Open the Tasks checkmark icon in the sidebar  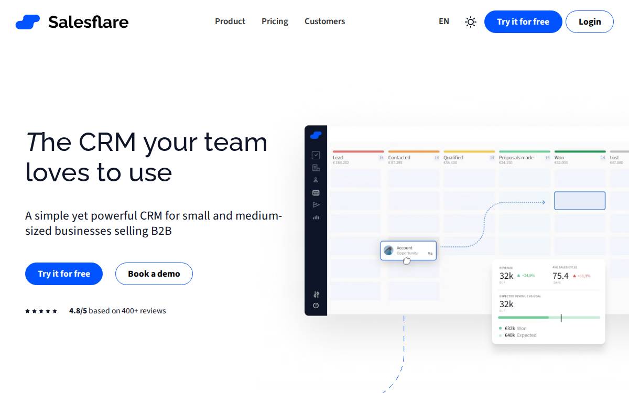316,155
